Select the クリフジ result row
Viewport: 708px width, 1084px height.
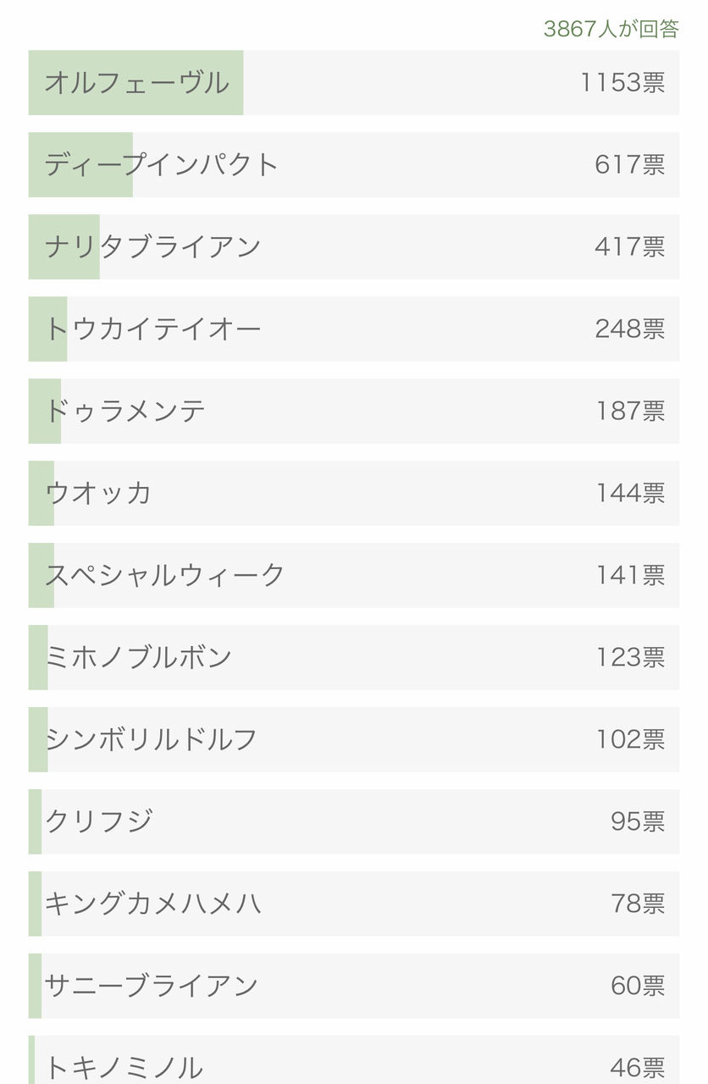pyautogui.click(x=354, y=821)
